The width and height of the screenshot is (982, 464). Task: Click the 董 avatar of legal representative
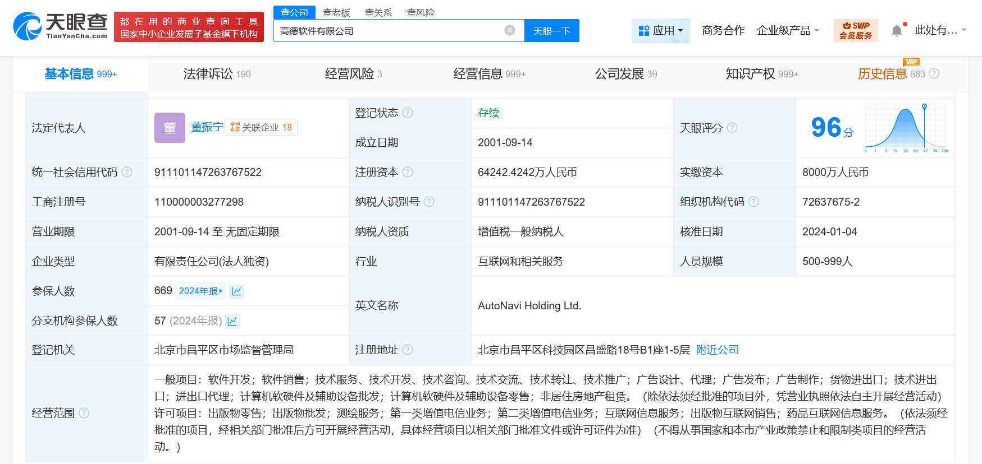[x=170, y=128]
